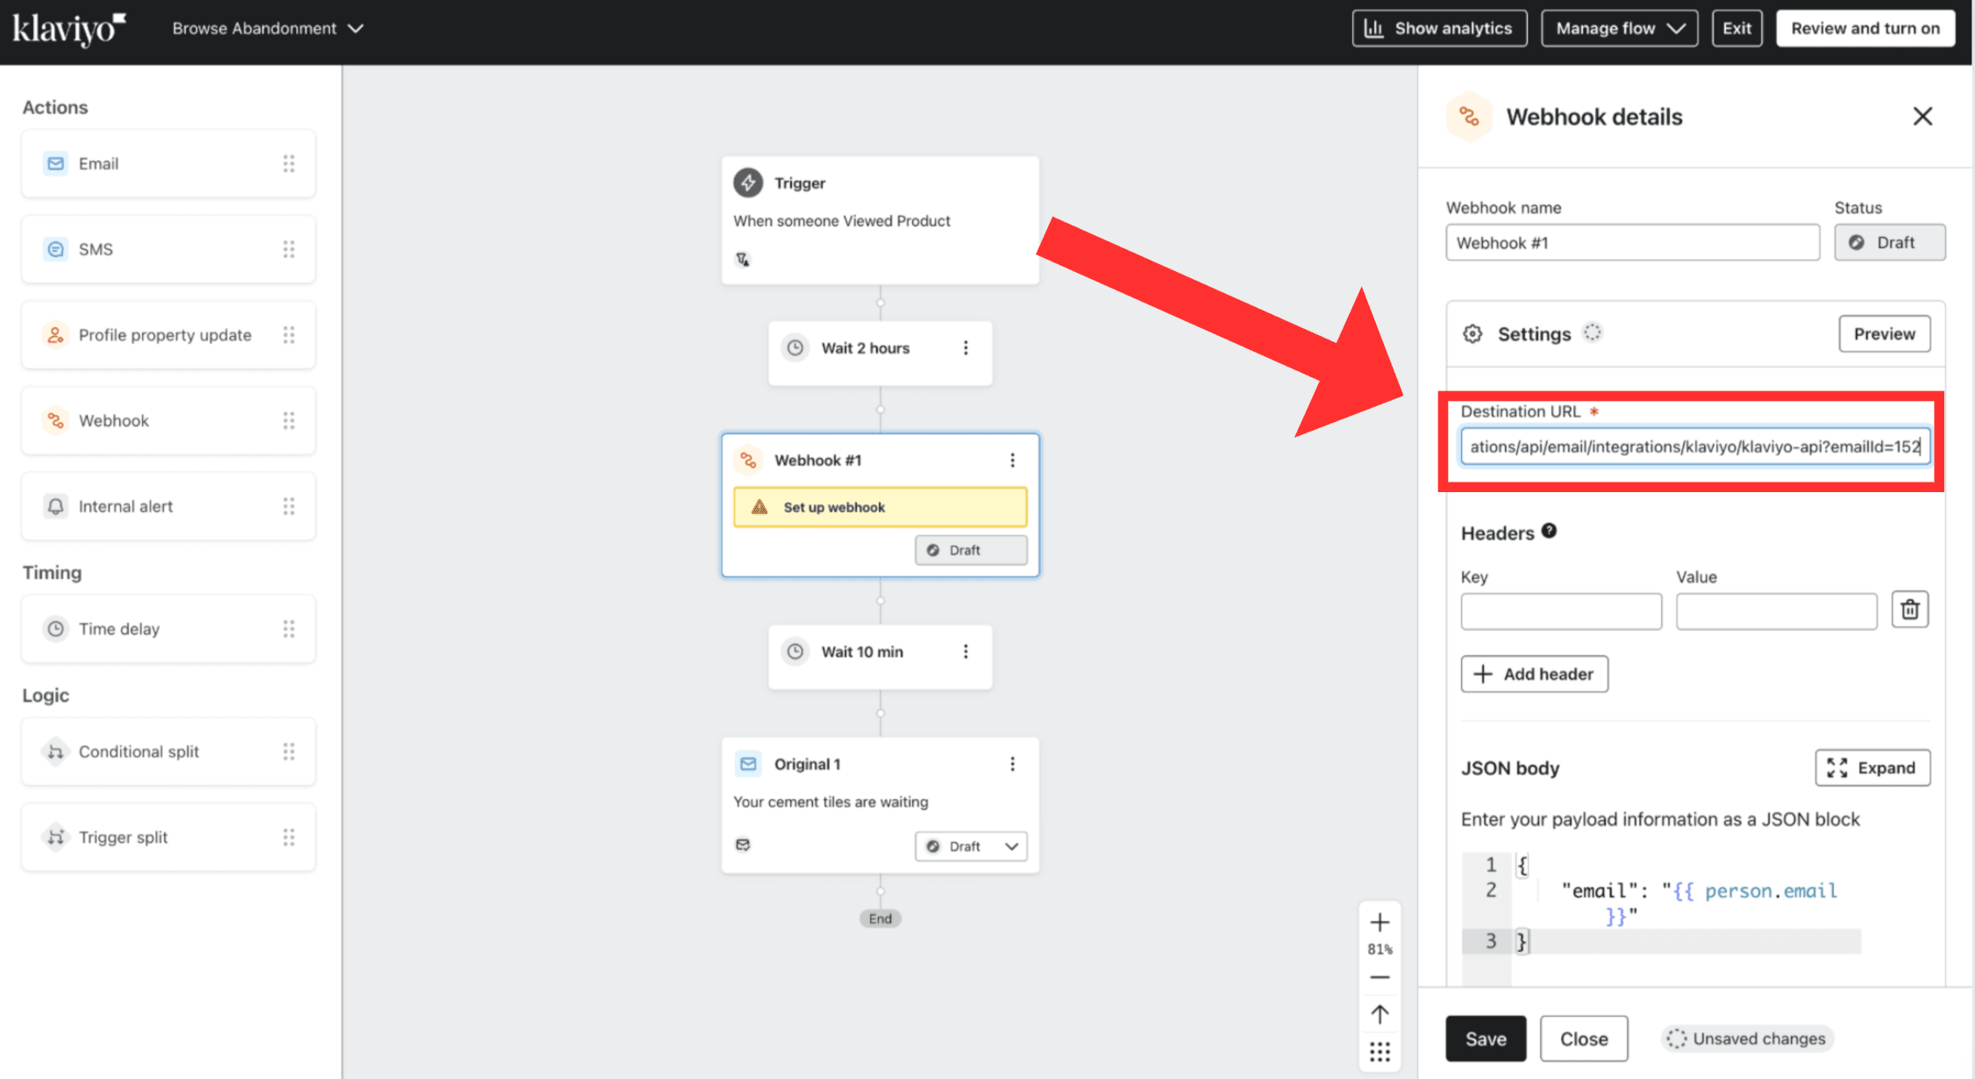Image resolution: width=1975 pixels, height=1079 pixels.
Task: Open Wait 10 min options menu
Action: point(966,652)
